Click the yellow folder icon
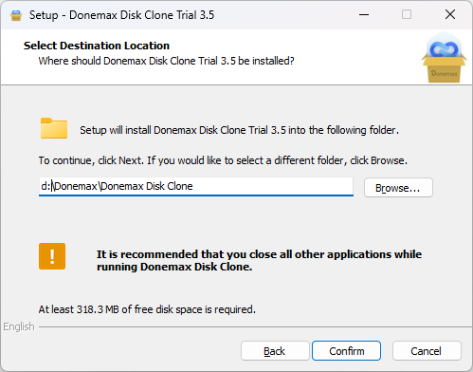The image size is (473, 372). click(54, 128)
